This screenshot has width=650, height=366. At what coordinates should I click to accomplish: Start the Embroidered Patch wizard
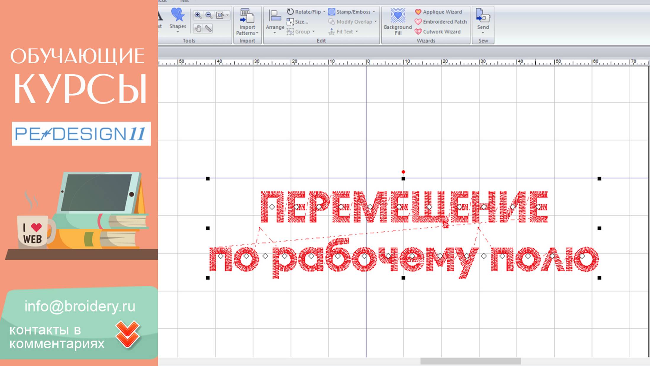coord(444,22)
